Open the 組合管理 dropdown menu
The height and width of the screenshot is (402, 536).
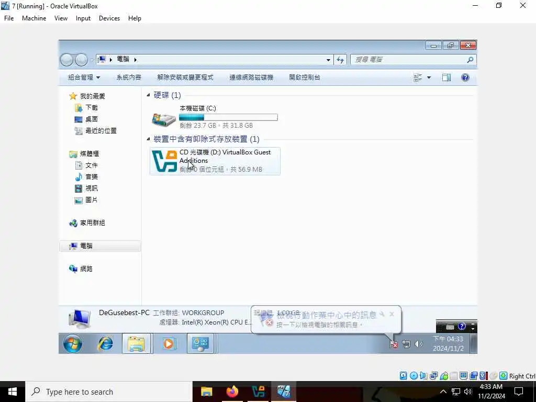pos(84,77)
